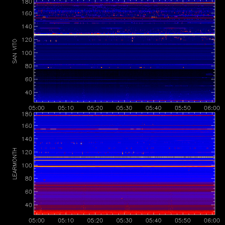Select 05:30 label under San Vito plot
This screenshot has height=225, width=225.
point(124,108)
